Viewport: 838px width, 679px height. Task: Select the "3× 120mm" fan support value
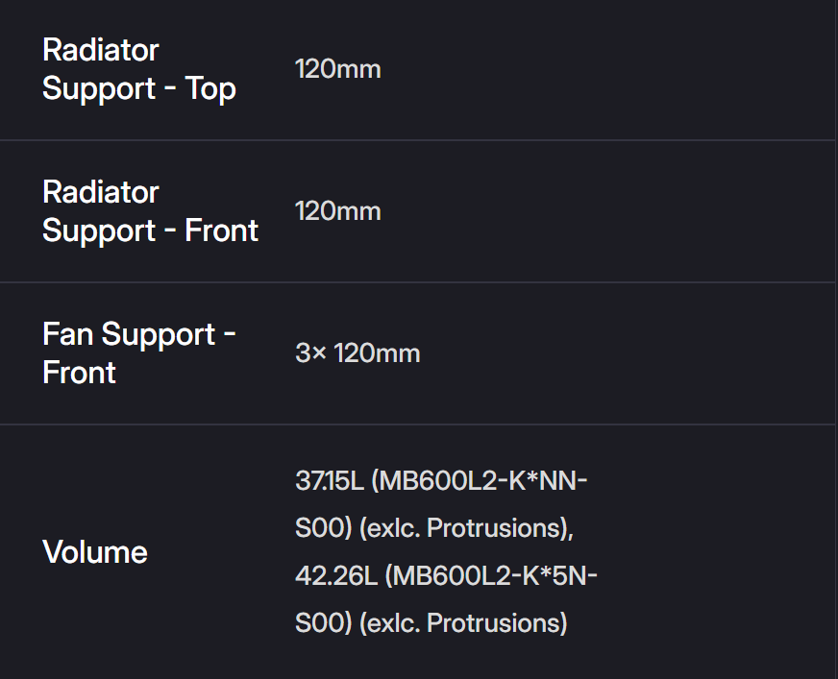(357, 353)
